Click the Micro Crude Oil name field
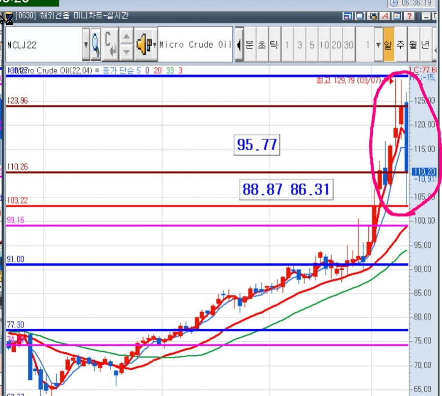This screenshot has height=396, width=442. pos(195,45)
